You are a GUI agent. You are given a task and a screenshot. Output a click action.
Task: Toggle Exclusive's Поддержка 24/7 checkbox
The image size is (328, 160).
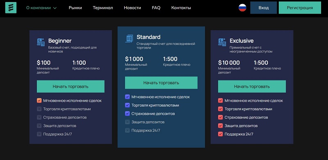[x=220, y=134]
